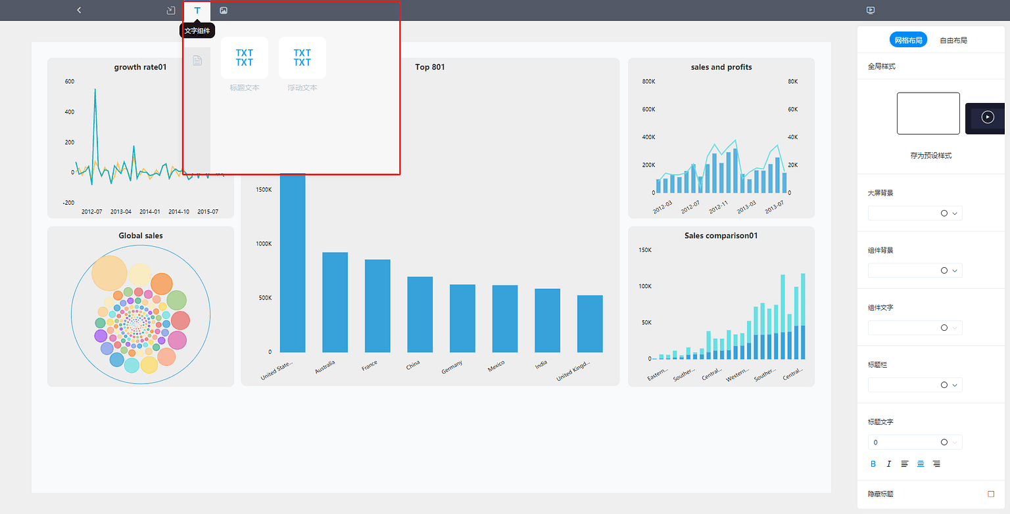Click the 全局样式 section heading
The height and width of the screenshot is (514, 1010).
coord(881,66)
